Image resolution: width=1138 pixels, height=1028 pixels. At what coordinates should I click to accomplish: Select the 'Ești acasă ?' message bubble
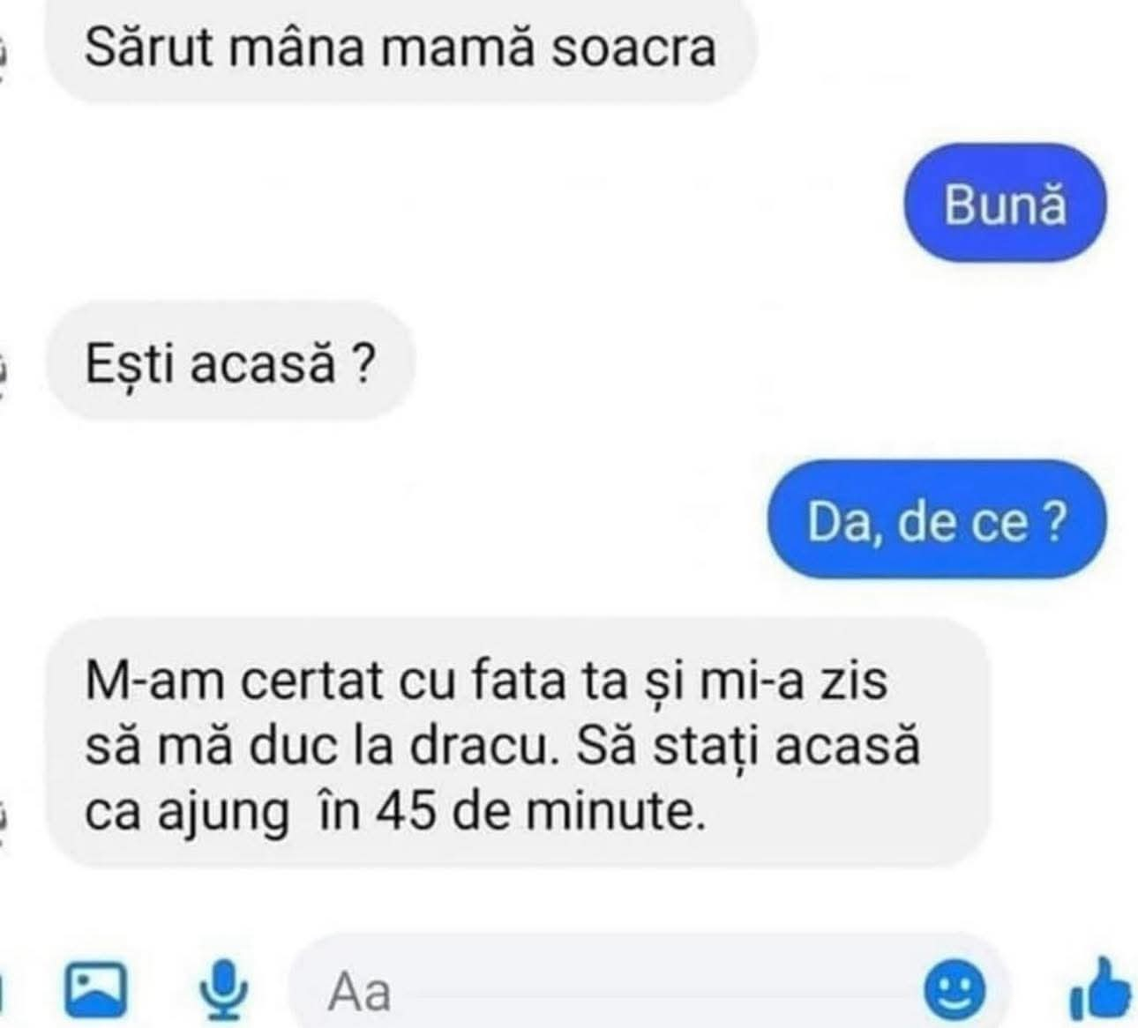(x=230, y=361)
